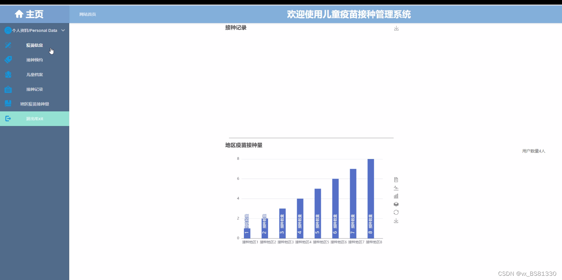Screen dimensions: 562x280
Task: Open the 疫苗信息 menu item
Action: tap(35, 45)
